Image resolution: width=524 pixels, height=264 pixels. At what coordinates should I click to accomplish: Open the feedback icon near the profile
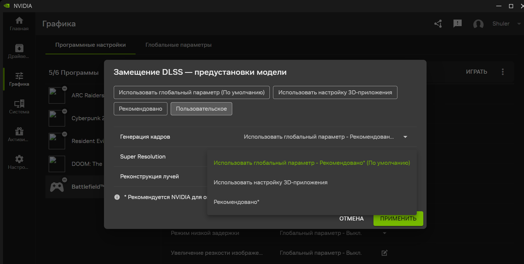click(x=458, y=24)
